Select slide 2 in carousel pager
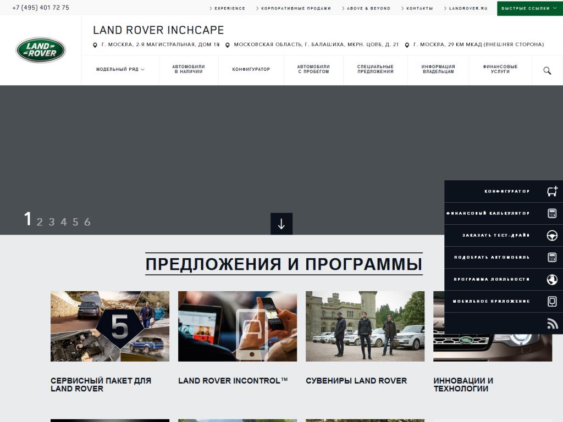The height and width of the screenshot is (422, 563). click(x=40, y=222)
